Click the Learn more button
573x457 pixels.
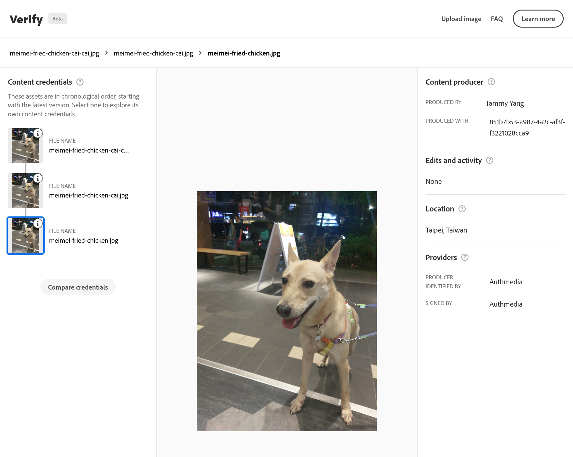[538, 19]
